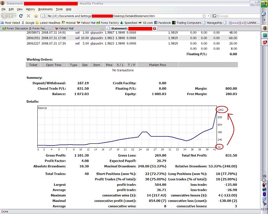Click the Stop loading X icon
This screenshot has height=214, width=268.
point(28,16)
